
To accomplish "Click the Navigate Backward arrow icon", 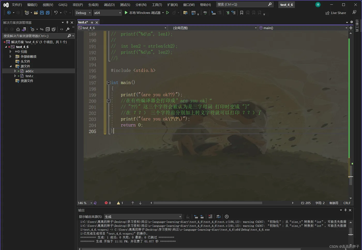I will pos(9,13).
